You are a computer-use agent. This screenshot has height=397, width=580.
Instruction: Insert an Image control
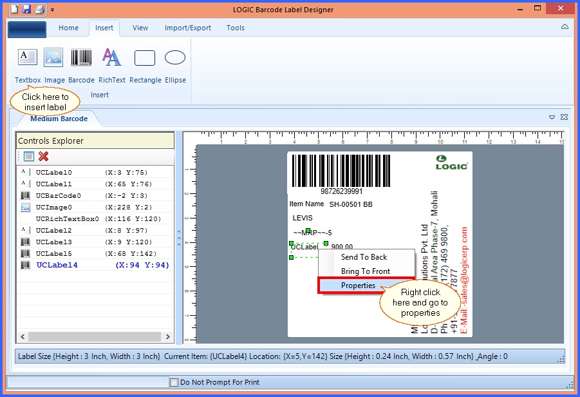54,66
